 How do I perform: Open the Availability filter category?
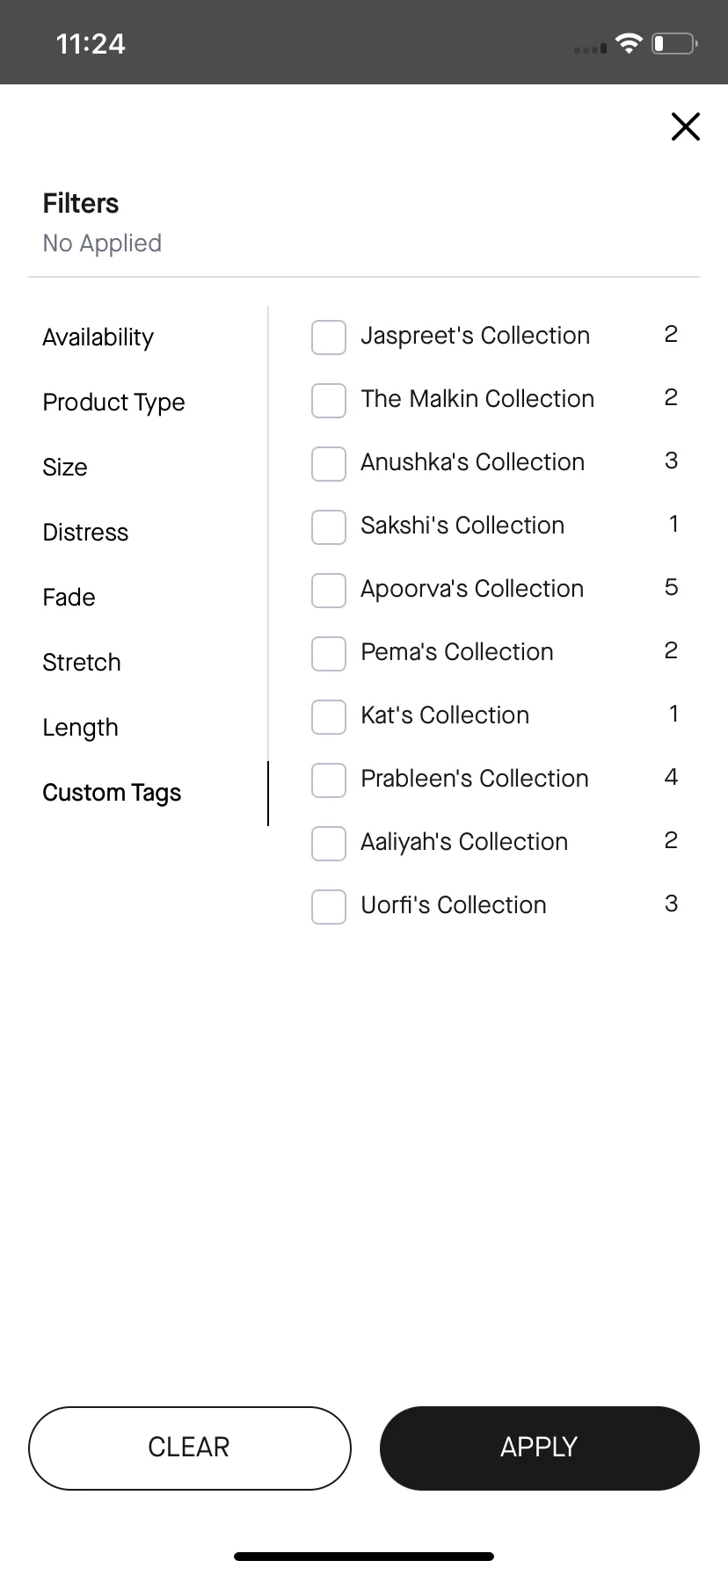click(x=98, y=337)
